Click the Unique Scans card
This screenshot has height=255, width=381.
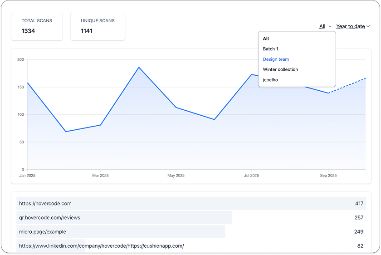pyautogui.click(x=98, y=26)
